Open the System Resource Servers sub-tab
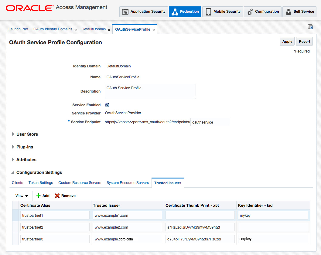321x255 pixels. [x=128, y=182]
